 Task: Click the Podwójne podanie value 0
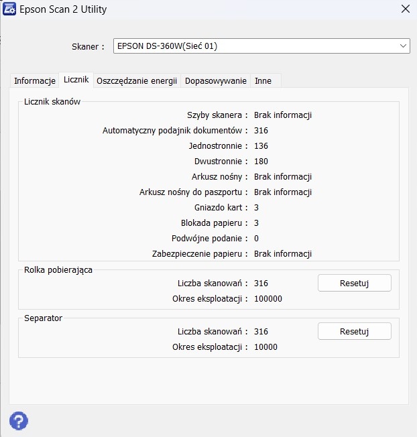[x=257, y=239]
